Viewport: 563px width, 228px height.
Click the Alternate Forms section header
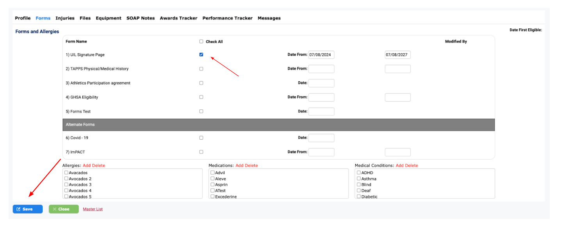coord(279,125)
